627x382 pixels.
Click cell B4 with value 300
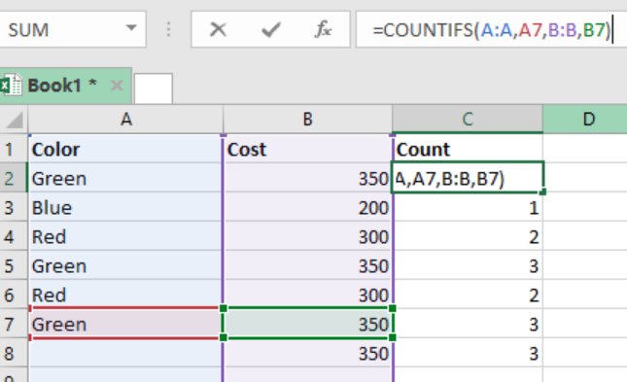308,237
